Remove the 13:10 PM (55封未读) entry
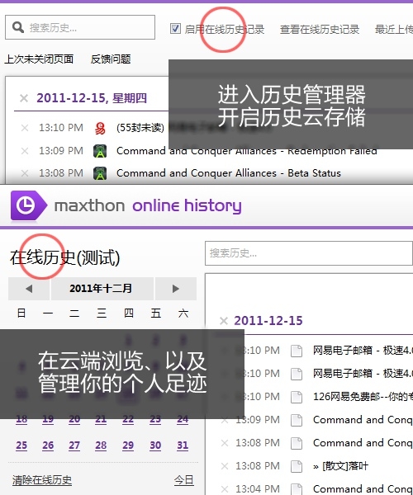Viewport: 413px width, 495px height. click(x=25, y=128)
